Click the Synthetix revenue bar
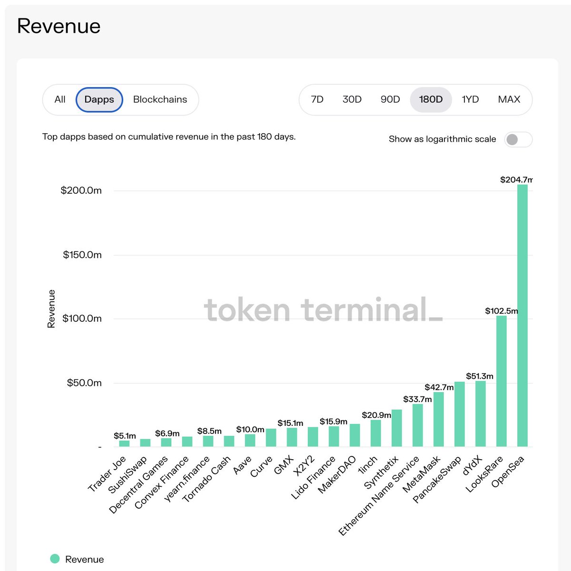 397,428
